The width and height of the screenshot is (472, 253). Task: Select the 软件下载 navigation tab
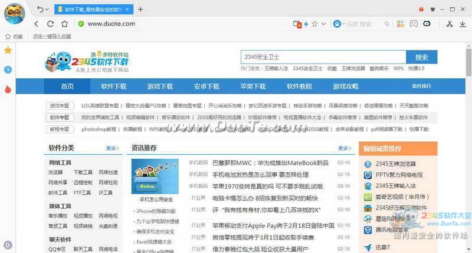113,86
